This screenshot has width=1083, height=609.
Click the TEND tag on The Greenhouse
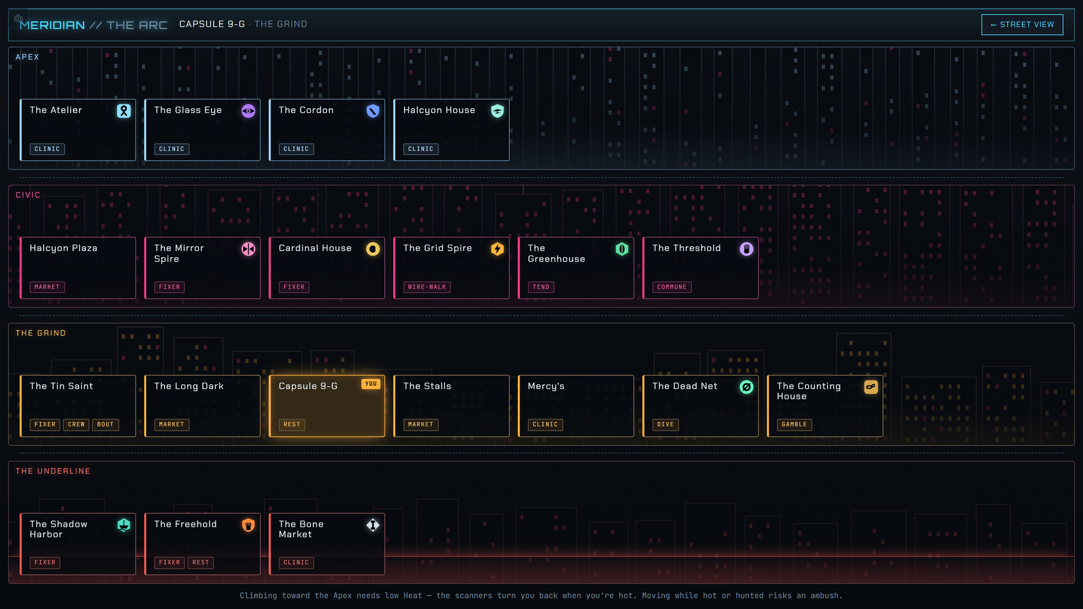(x=541, y=288)
